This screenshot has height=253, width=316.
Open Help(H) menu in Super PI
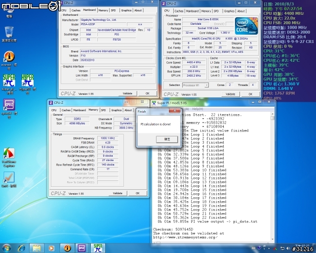(197, 109)
